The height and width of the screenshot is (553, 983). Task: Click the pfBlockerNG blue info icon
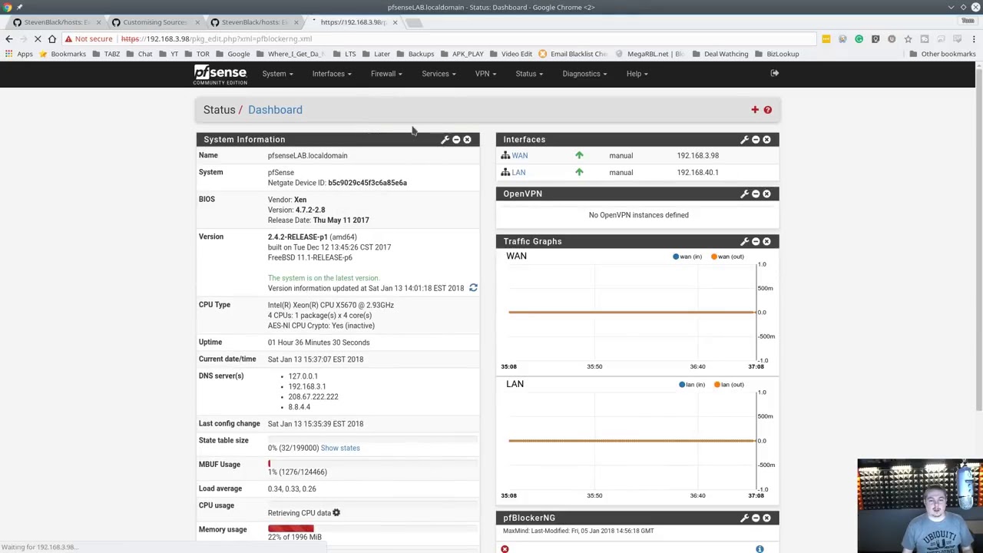pyautogui.click(x=760, y=548)
